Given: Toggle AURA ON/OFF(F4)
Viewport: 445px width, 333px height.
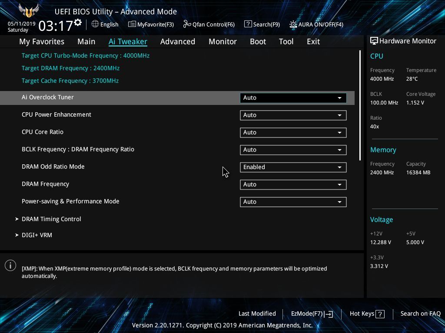Looking at the screenshot, I should click(316, 24).
